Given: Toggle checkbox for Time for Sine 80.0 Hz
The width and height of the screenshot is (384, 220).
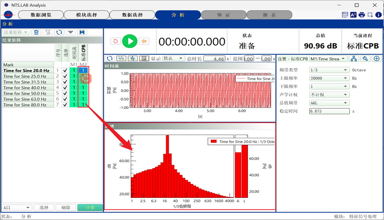Looking at the screenshot, I should [65, 105].
